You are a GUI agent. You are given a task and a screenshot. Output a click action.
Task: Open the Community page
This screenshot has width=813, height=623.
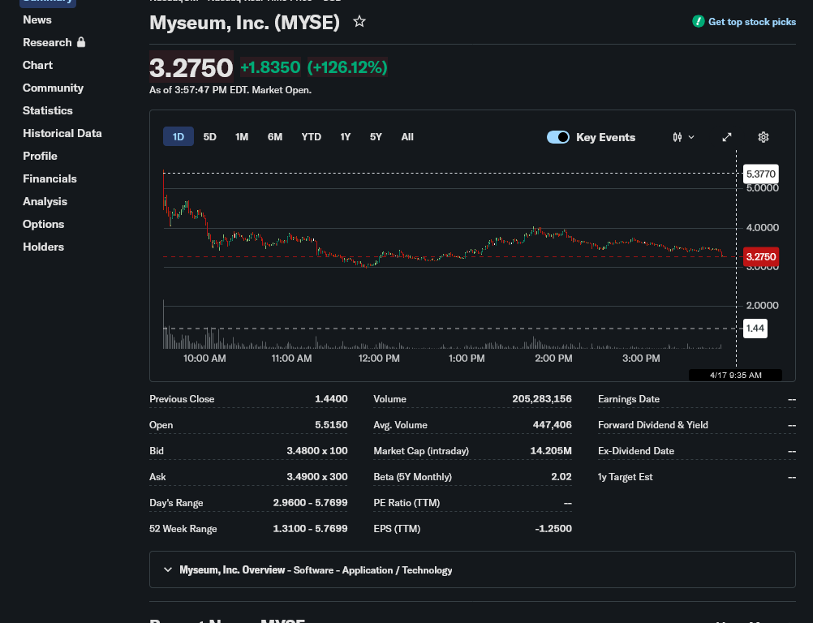click(x=53, y=88)
